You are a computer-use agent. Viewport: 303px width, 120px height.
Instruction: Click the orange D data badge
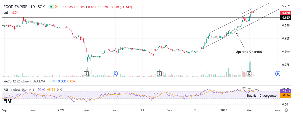coord(56,7)
